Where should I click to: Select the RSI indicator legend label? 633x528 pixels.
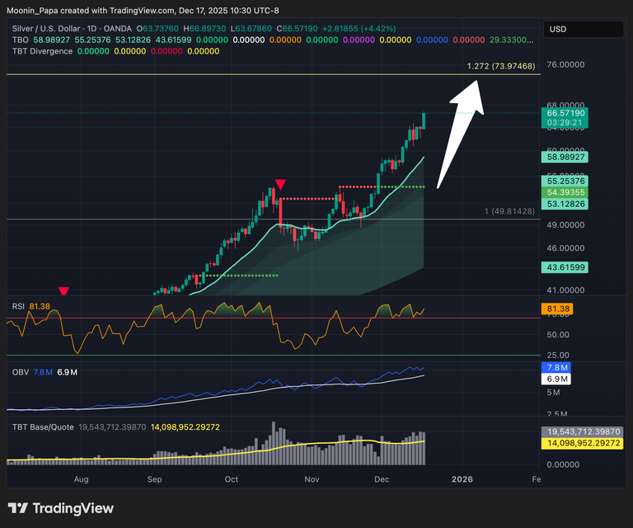click(18, 306)
